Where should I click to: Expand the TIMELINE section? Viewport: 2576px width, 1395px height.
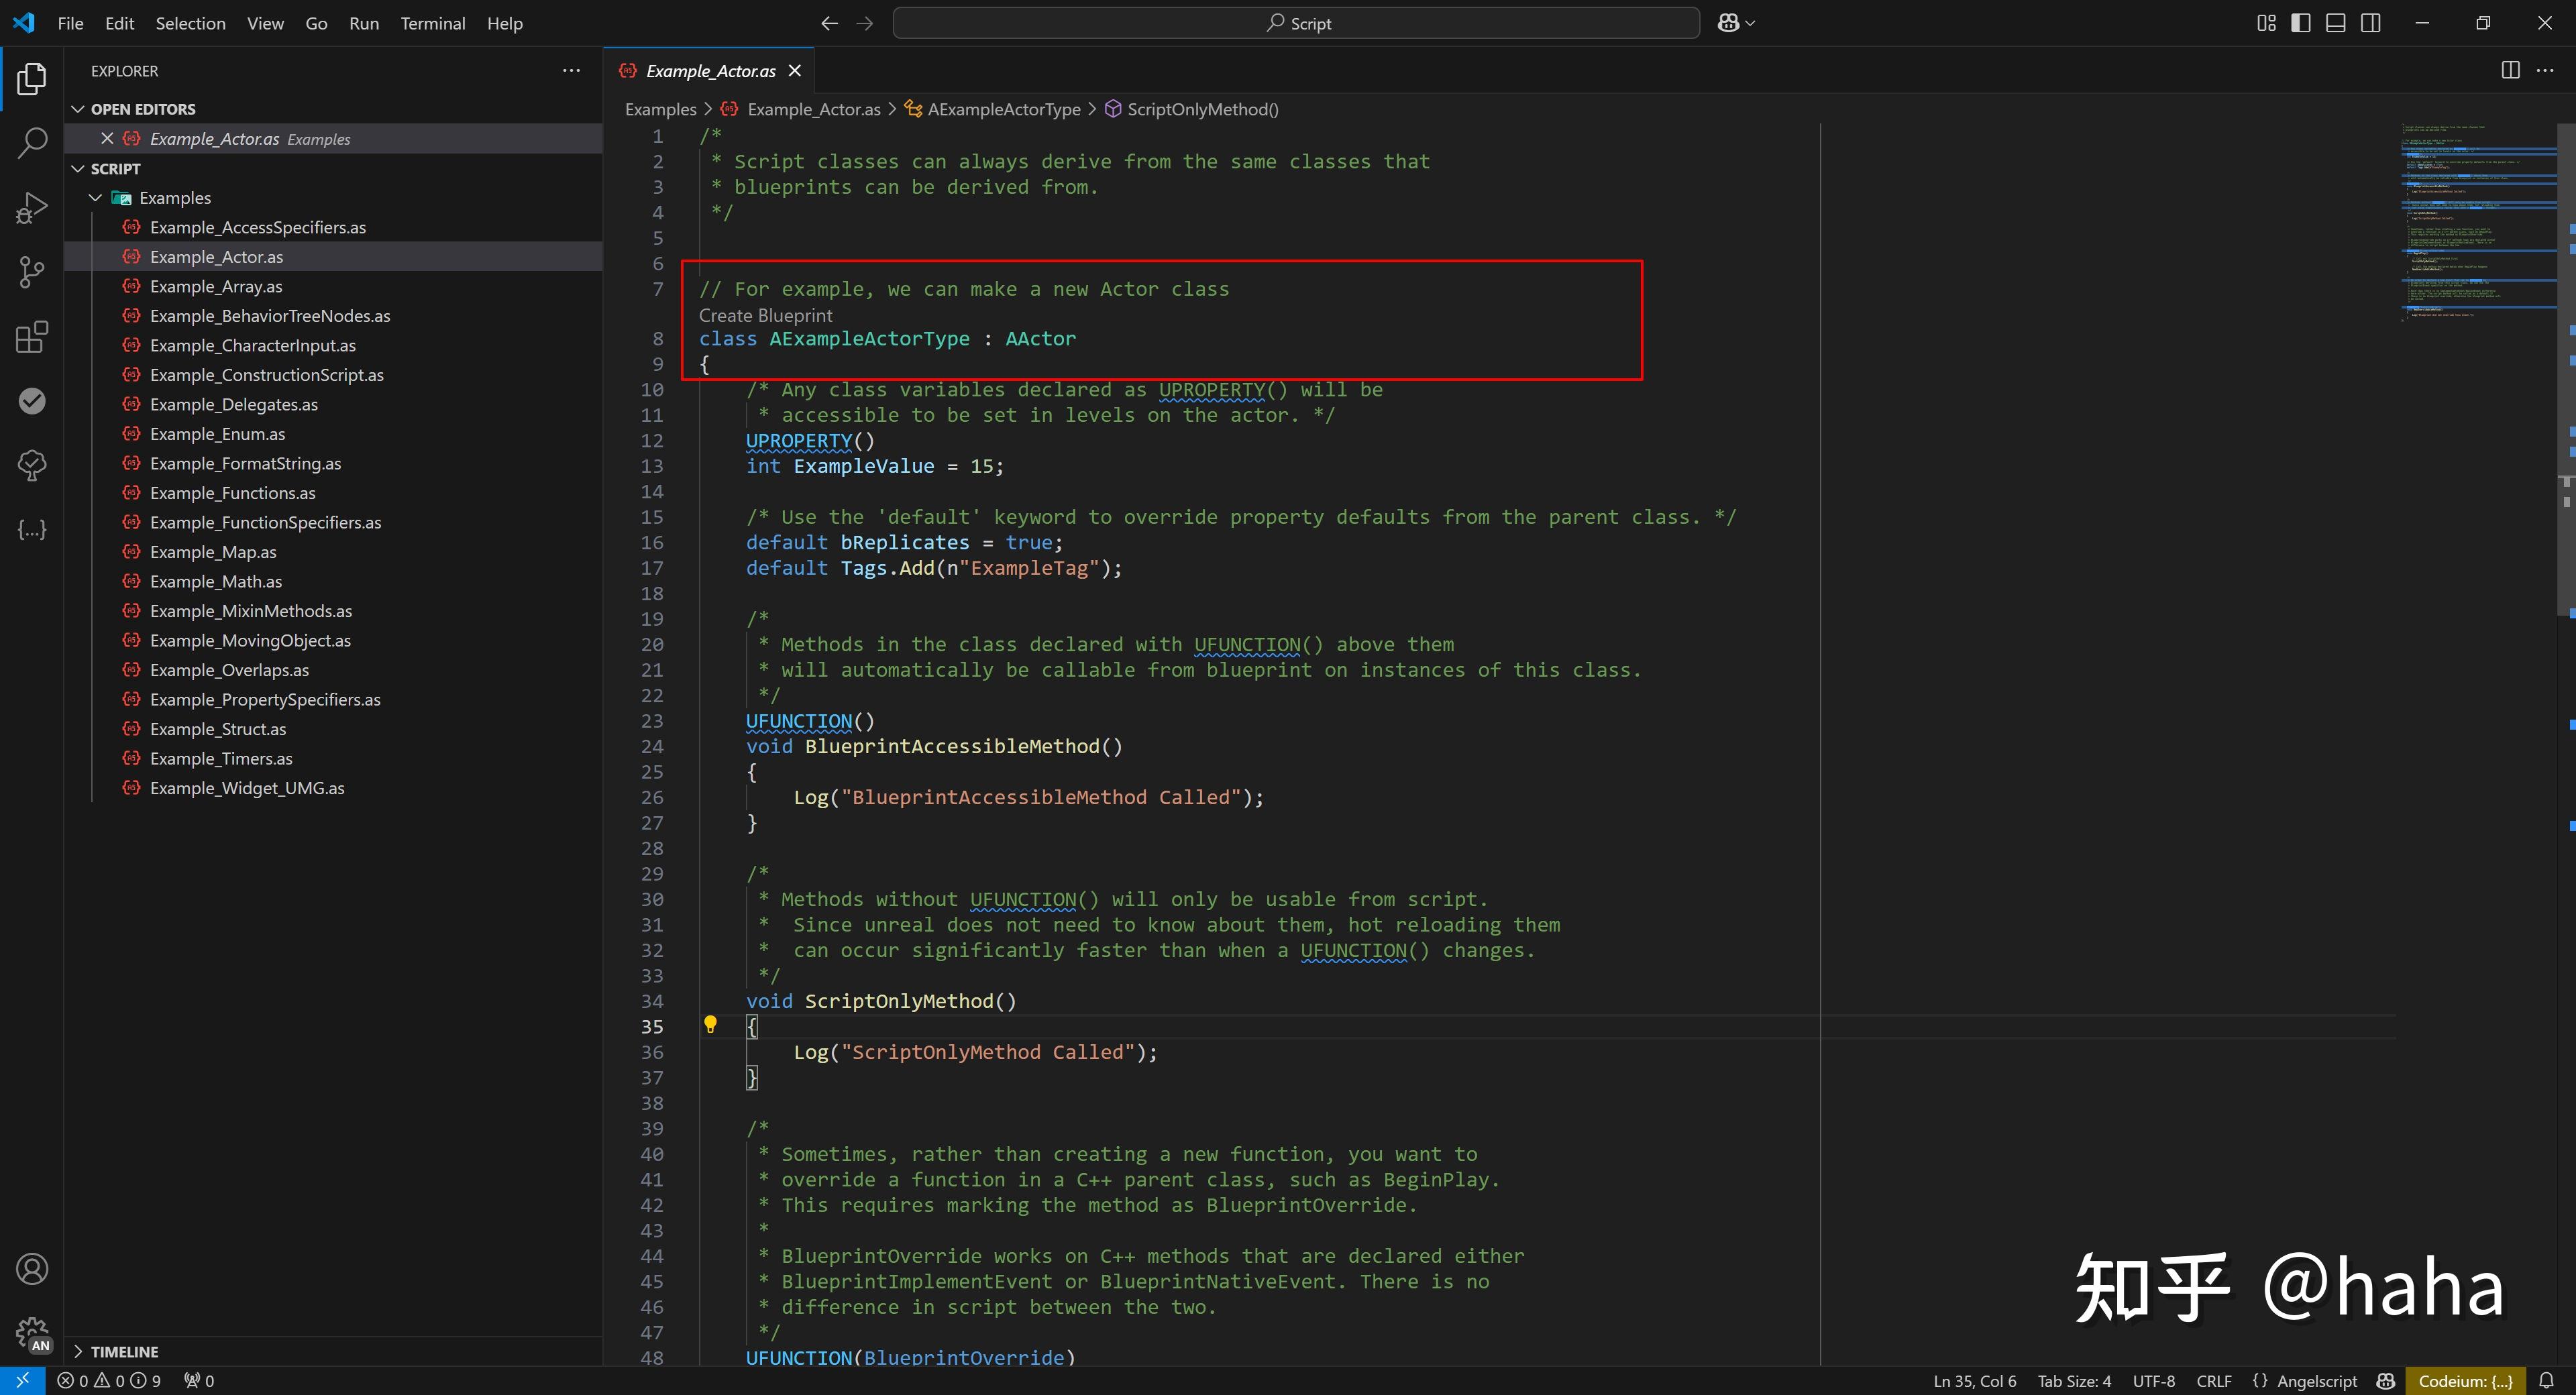tap(124, 1351)
